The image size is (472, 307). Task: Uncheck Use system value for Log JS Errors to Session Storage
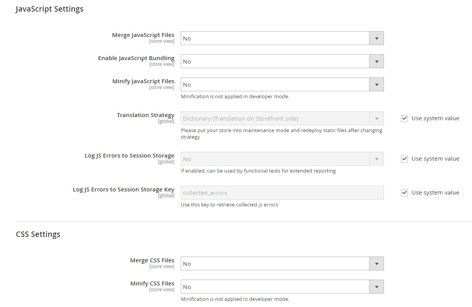(x=404, y=159)
